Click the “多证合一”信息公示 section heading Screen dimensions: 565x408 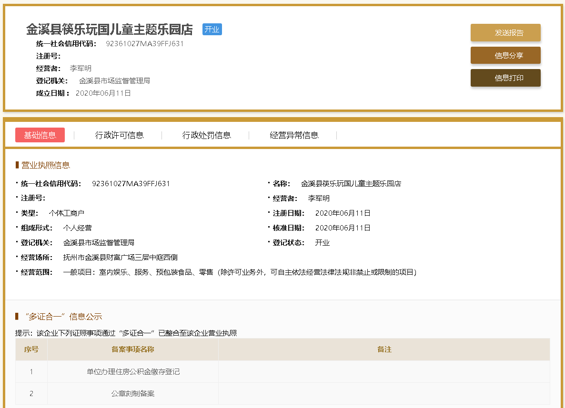click(63, 317)
